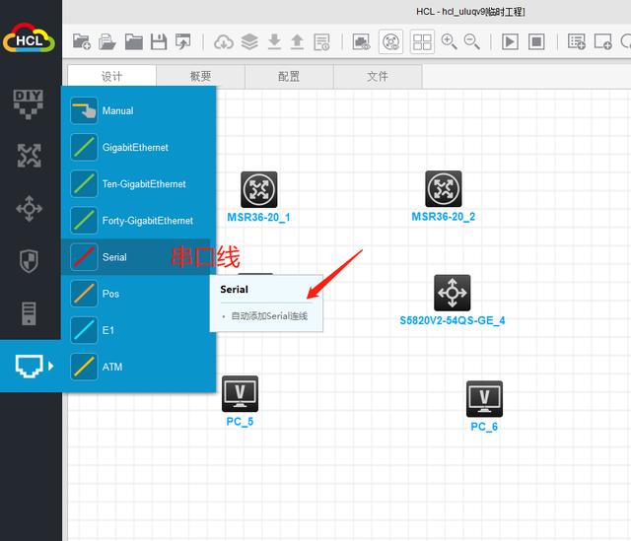Click the add list item toolbar icon
Viewport: 631px width, 541px height.
coord(576,41)
